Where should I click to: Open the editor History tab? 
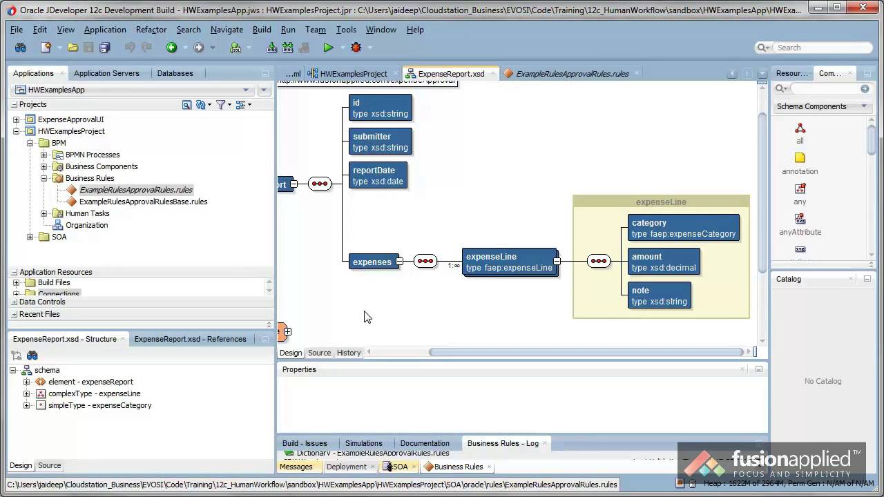pyautogui.click(x=349, y=353)
